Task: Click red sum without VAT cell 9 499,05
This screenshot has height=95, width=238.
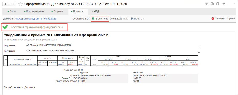Action: click(x=153, y=64)
